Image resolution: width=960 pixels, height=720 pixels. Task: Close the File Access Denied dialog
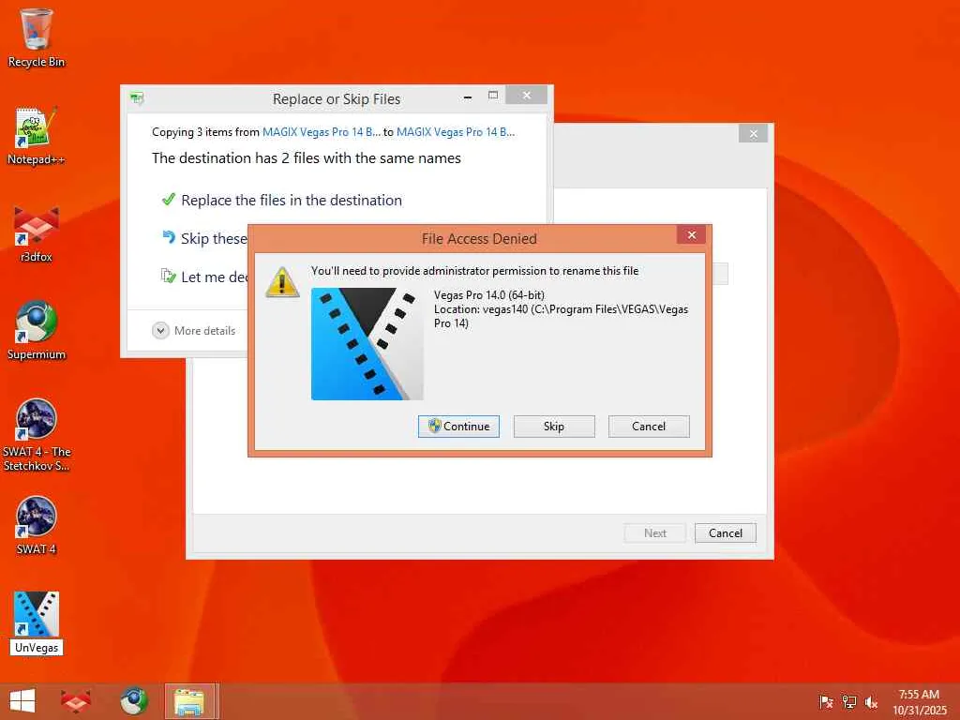tap(691, 235)
